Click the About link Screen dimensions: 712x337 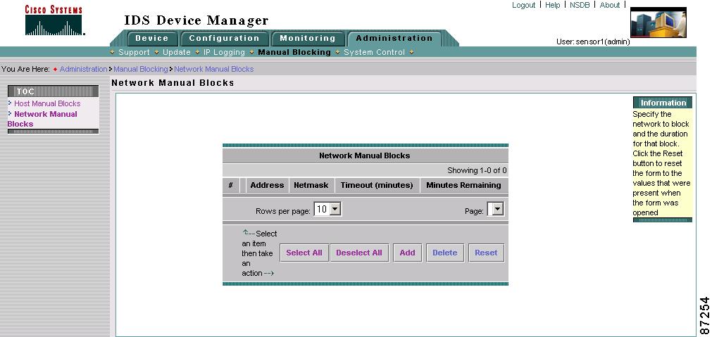pos(609,5)
